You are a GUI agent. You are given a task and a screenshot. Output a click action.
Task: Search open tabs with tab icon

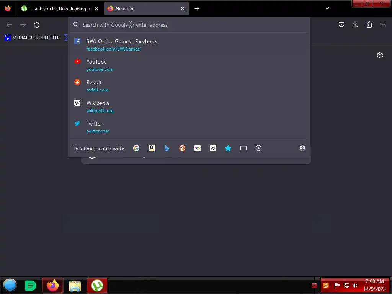point(243,148)
